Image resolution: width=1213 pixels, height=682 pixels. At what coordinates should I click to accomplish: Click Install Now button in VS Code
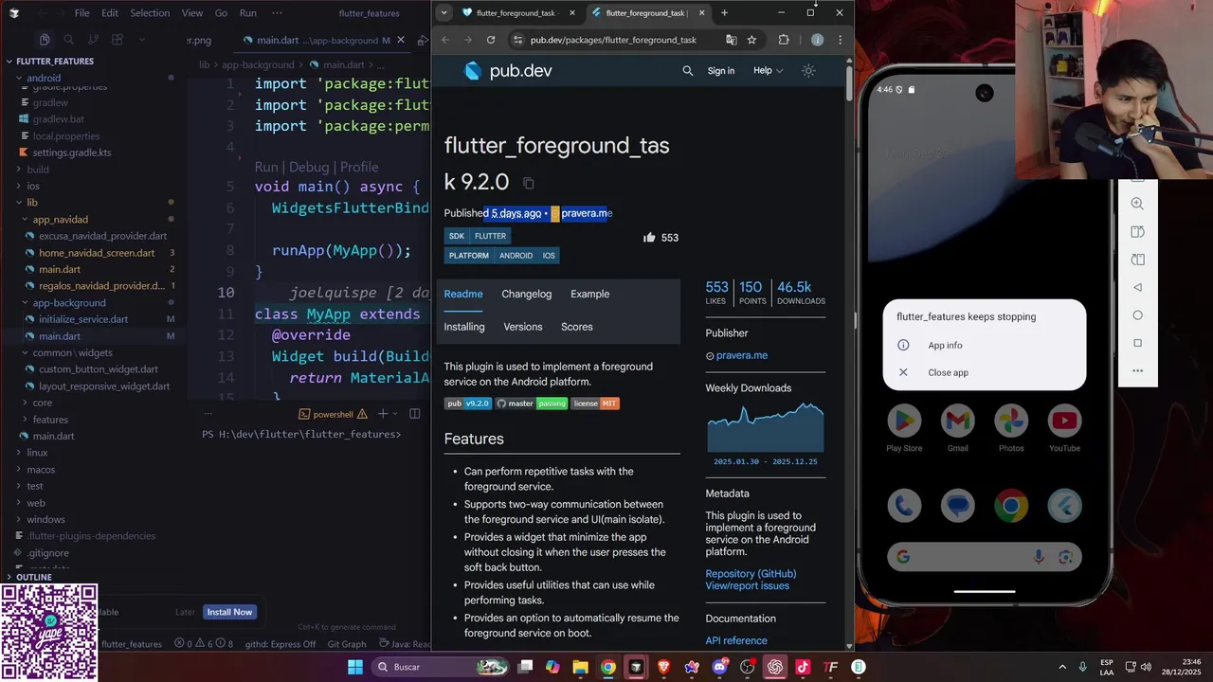point(230,612)
